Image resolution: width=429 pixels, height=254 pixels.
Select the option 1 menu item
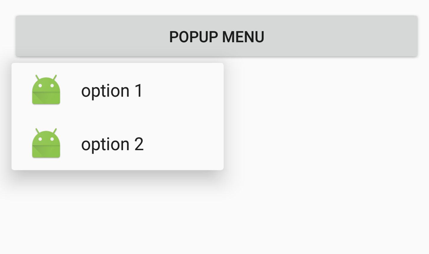[x=112, y=90]
